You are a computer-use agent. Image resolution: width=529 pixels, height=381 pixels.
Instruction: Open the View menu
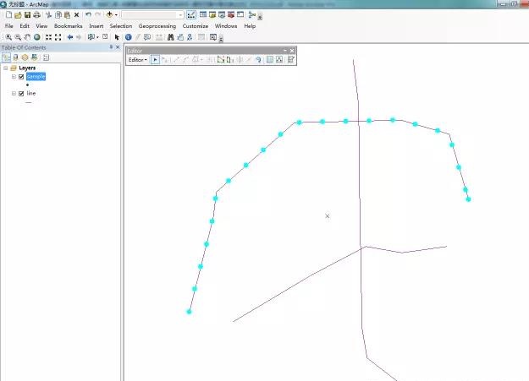point(41,26)
